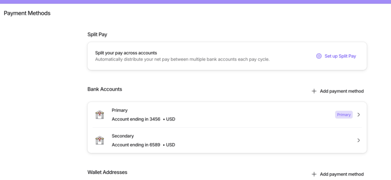The image size is (391, 180).
Task: Expand the Secondary account using its chevron
Action: click(x=359, y=140)
